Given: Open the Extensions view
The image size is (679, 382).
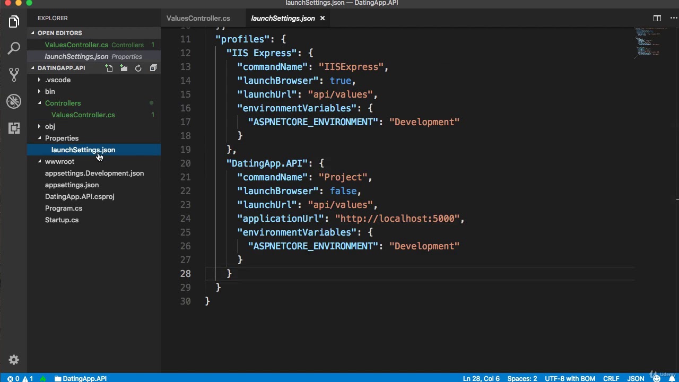Looking at the screenshot, I should pyautogui.click(x=14, y=128).
